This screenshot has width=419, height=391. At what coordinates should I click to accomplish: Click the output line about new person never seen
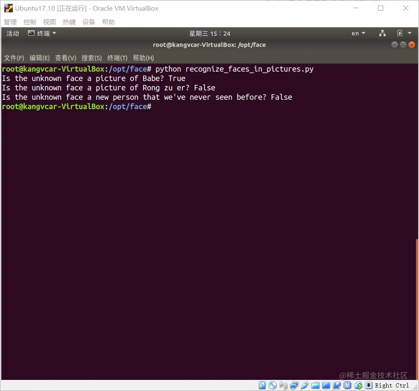[x=147, y=97]
